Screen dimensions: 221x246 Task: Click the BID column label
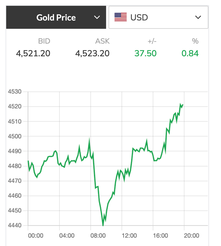pyautogui.click(x=44, y=41)
